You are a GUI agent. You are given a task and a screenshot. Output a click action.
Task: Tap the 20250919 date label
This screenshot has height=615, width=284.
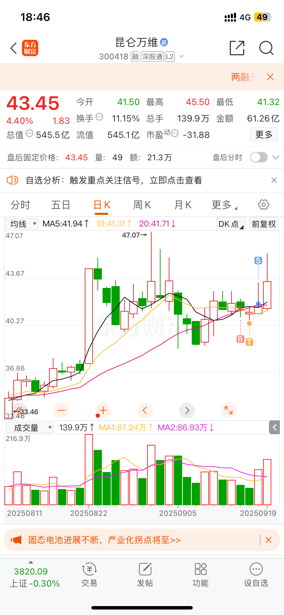pyautogui.click(x=258, y=513)
